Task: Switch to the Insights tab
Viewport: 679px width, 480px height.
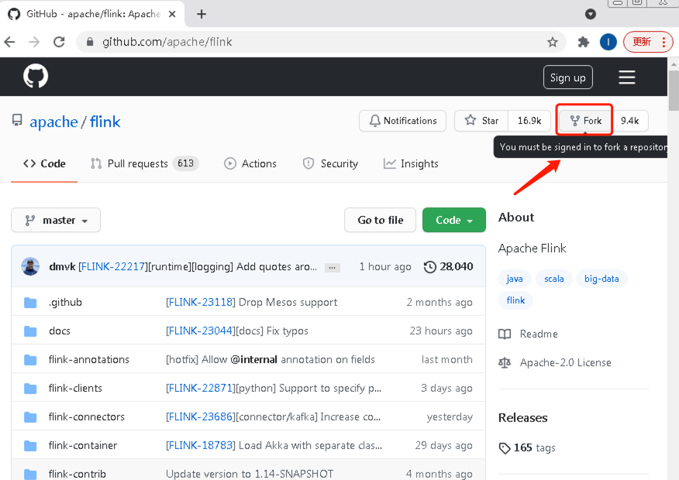Action: (411, 163)
